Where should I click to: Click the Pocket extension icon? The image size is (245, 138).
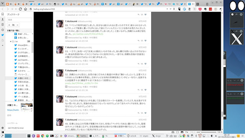200,9
